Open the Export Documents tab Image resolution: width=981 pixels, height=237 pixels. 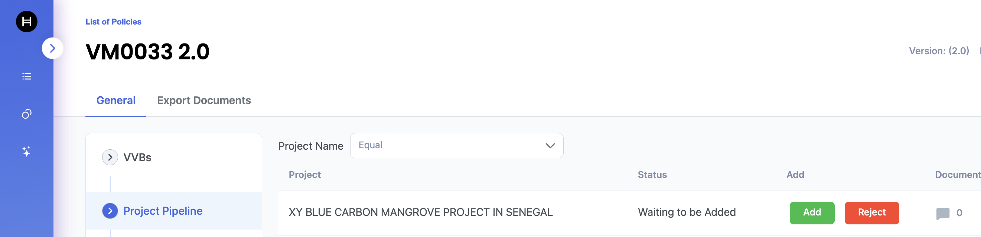204,100
